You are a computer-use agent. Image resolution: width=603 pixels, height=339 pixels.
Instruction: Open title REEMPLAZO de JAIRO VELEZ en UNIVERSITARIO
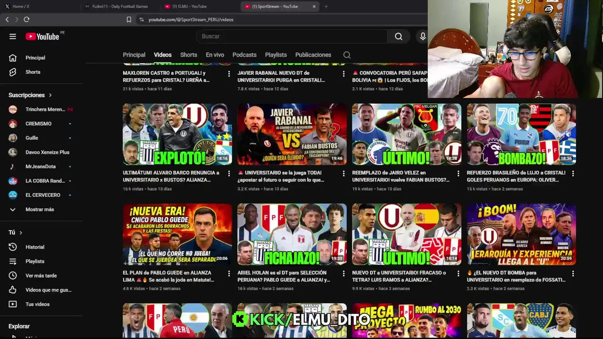[x=401, y=176]
